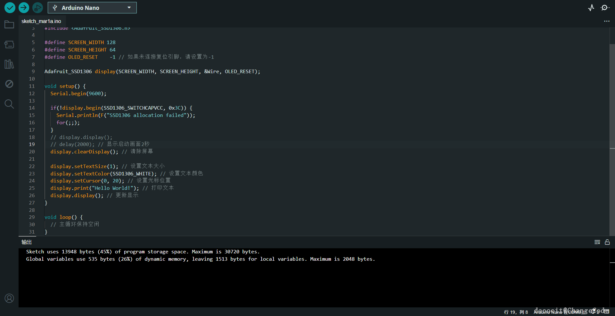615x316 pixels.
Task: Start the debugger with the Debug button
Action: (x=37, y=8)
